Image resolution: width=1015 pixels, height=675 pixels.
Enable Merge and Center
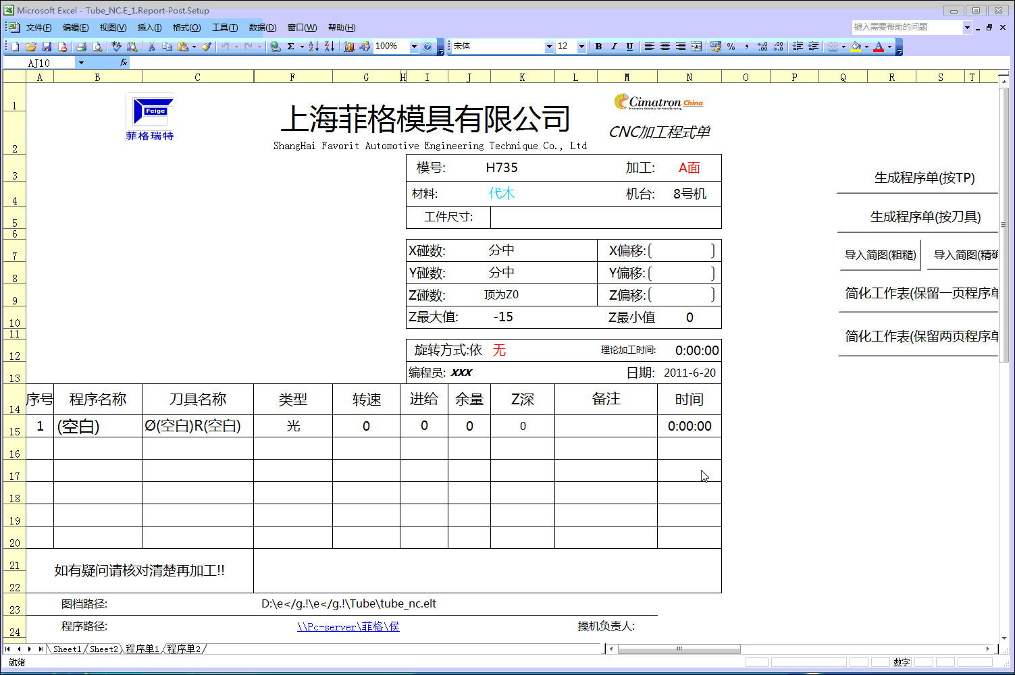(x=696, y=47)
